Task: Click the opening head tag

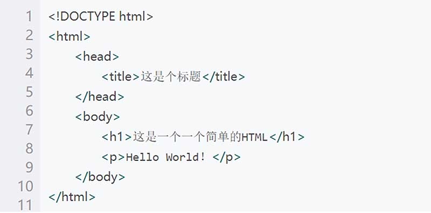Action: 97,57
